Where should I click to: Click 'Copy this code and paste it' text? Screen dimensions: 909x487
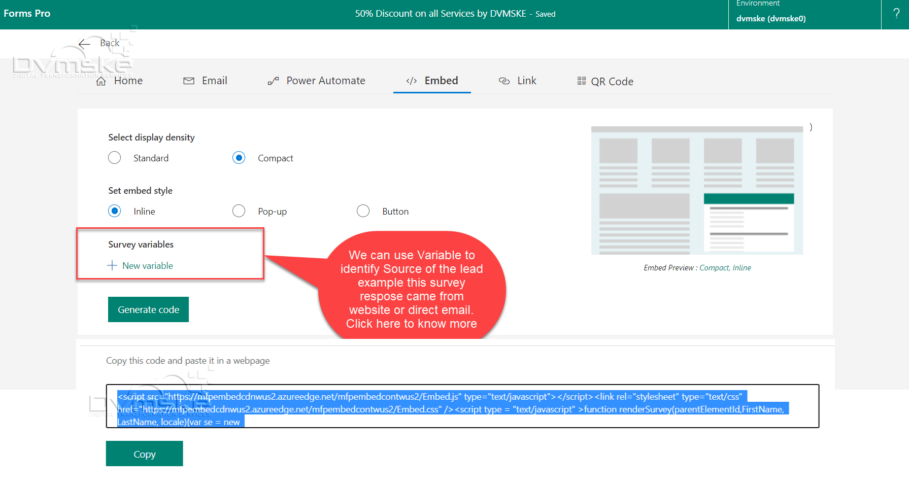[188, 361]
